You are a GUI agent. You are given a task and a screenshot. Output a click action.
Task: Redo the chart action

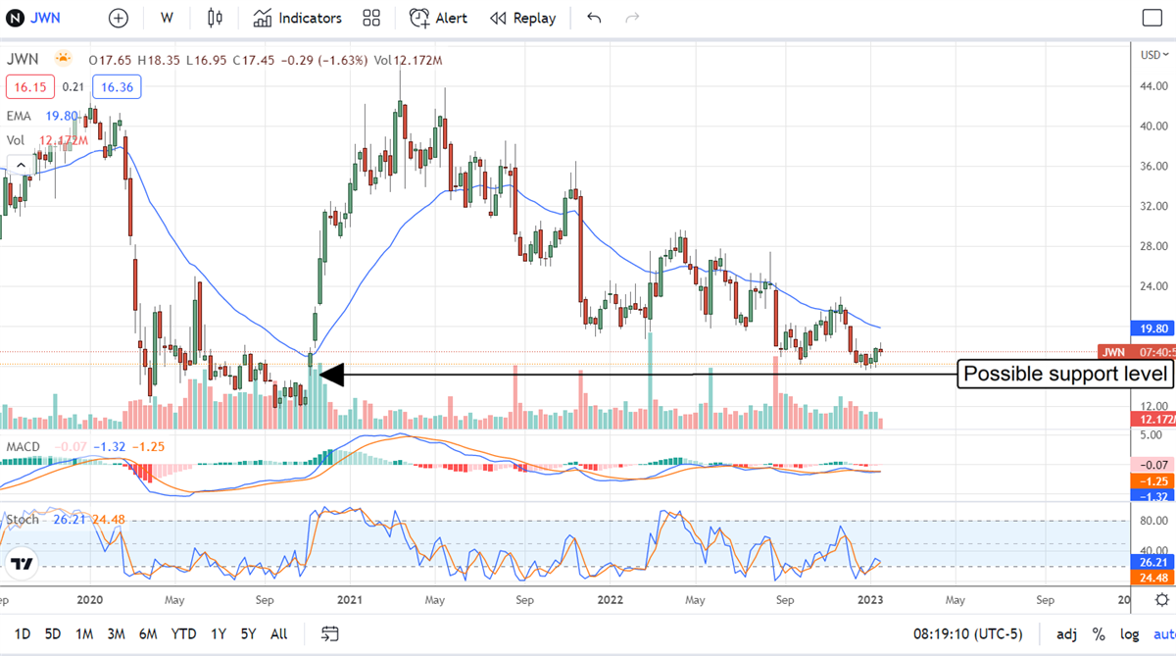tap(632, 18)
